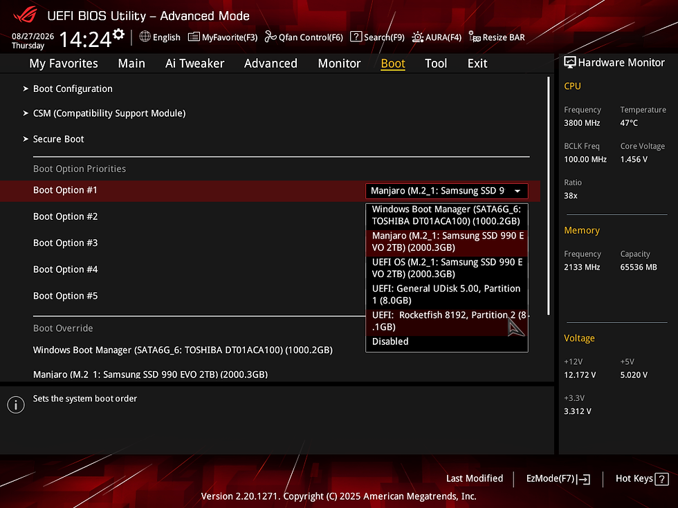Choose Manjaro Samsung SSD 990 option in dropdown
Image resolution: width=678 pixels, height=508 pixels.
pyautogui.click(x=447, y=241)
